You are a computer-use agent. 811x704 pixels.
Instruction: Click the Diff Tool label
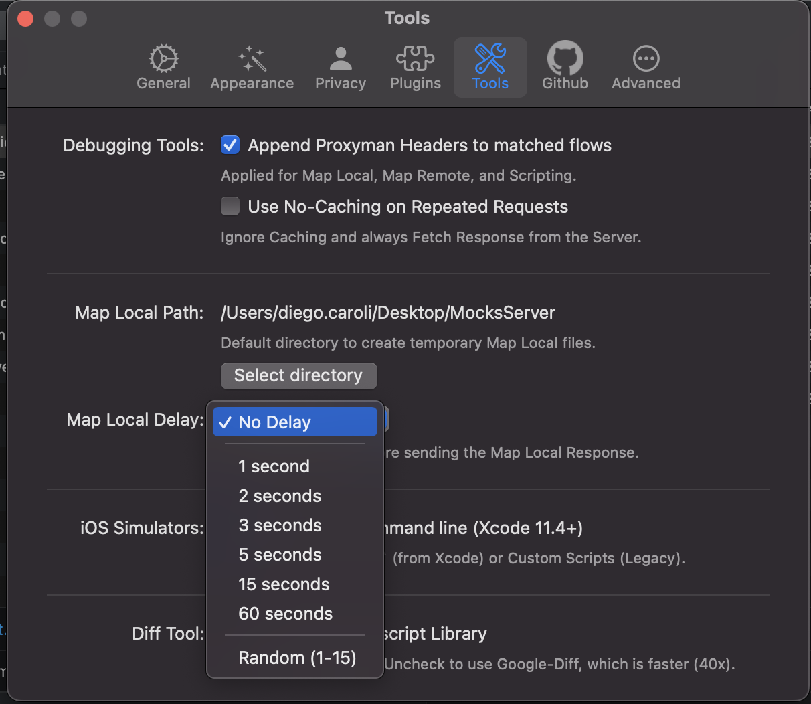coord(168,634)
